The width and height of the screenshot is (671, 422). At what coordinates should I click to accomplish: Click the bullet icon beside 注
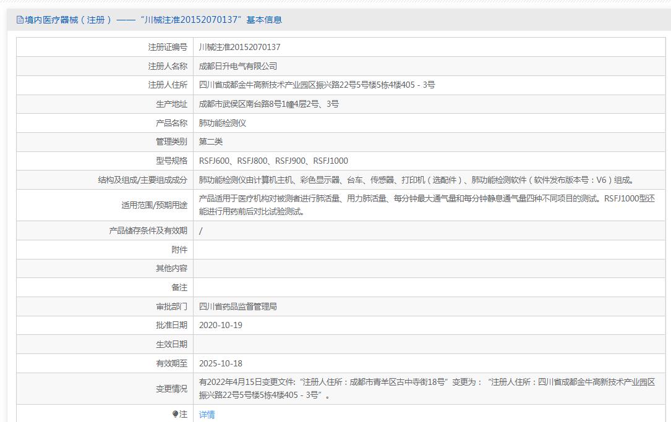(x=175, y=415)
